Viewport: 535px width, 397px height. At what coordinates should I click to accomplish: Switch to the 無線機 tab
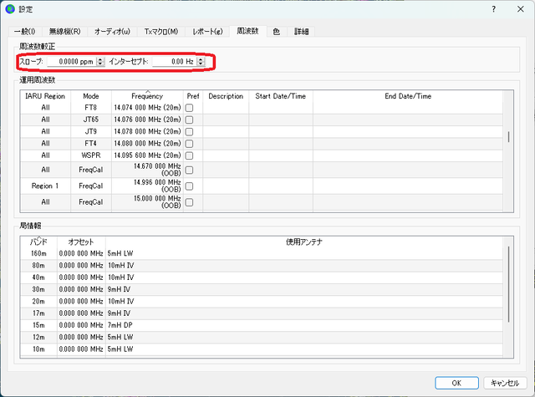(64, 32)
